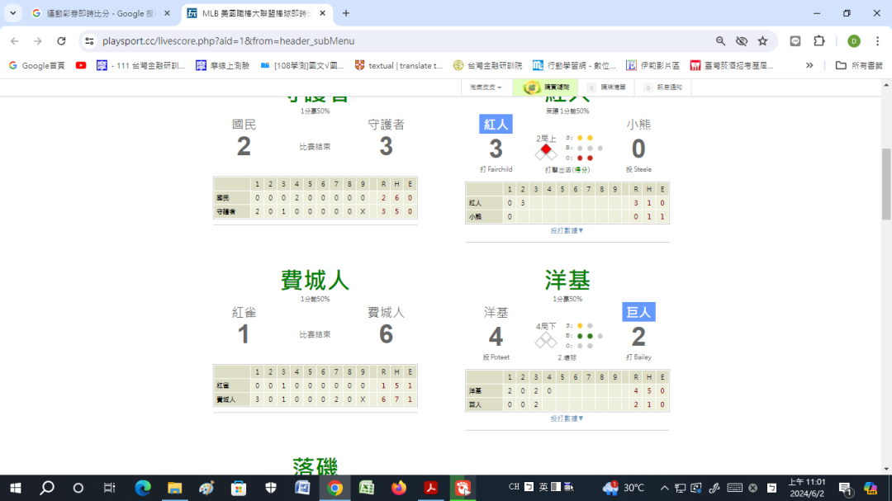This screenshot has width=892, height=501.
Task: Reload the current page
Action: tap(61, 41)
